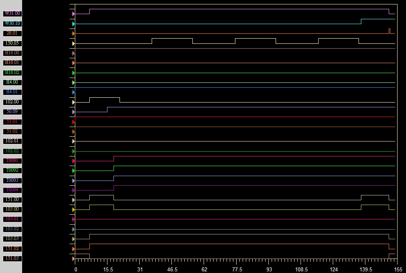406x273 pixels.
Task: Click the 139.5 time axis label
Action: tap(366, 270)
